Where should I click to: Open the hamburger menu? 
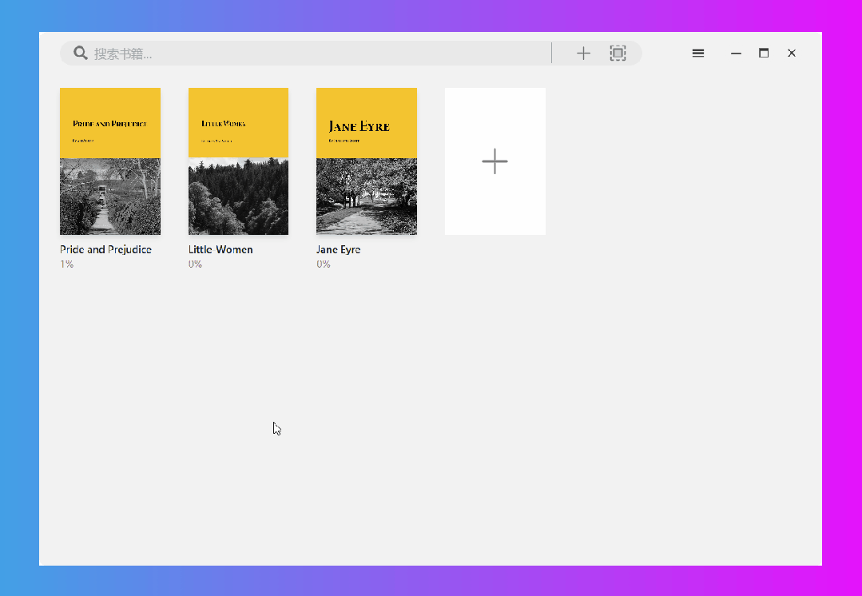pos(698,54)
